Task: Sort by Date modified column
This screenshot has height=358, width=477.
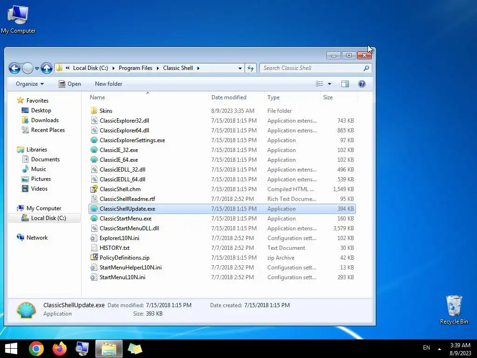Action: pyautogui.click(x=229, y=97)
